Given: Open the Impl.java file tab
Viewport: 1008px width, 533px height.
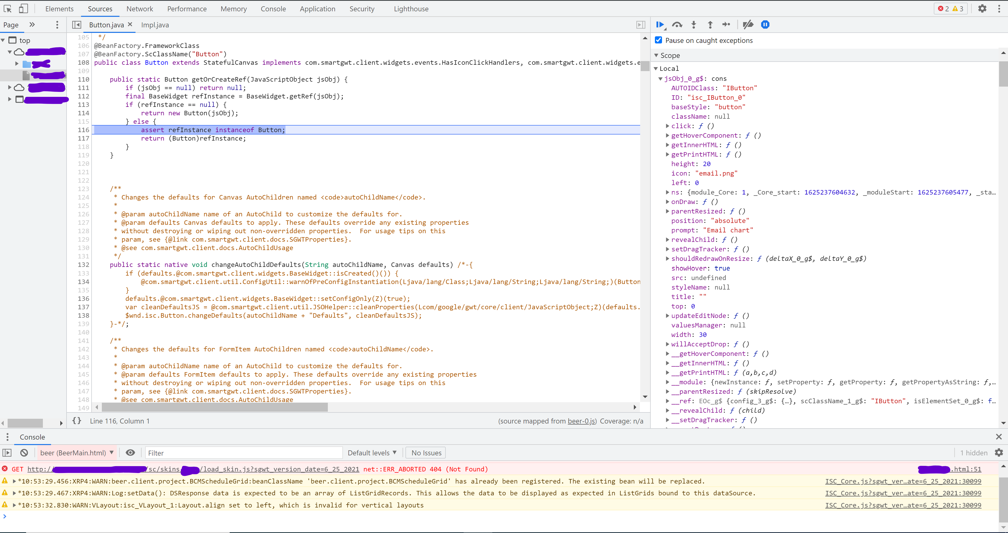Looking at the screenshot, I should (155, 25).
